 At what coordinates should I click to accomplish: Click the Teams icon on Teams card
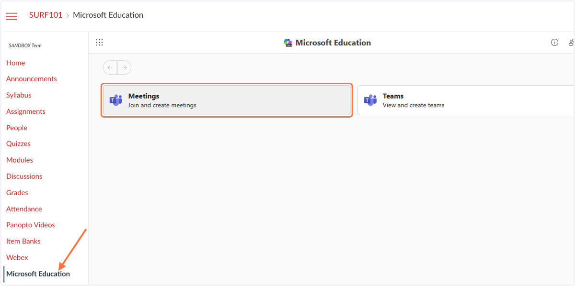[370, 100]
